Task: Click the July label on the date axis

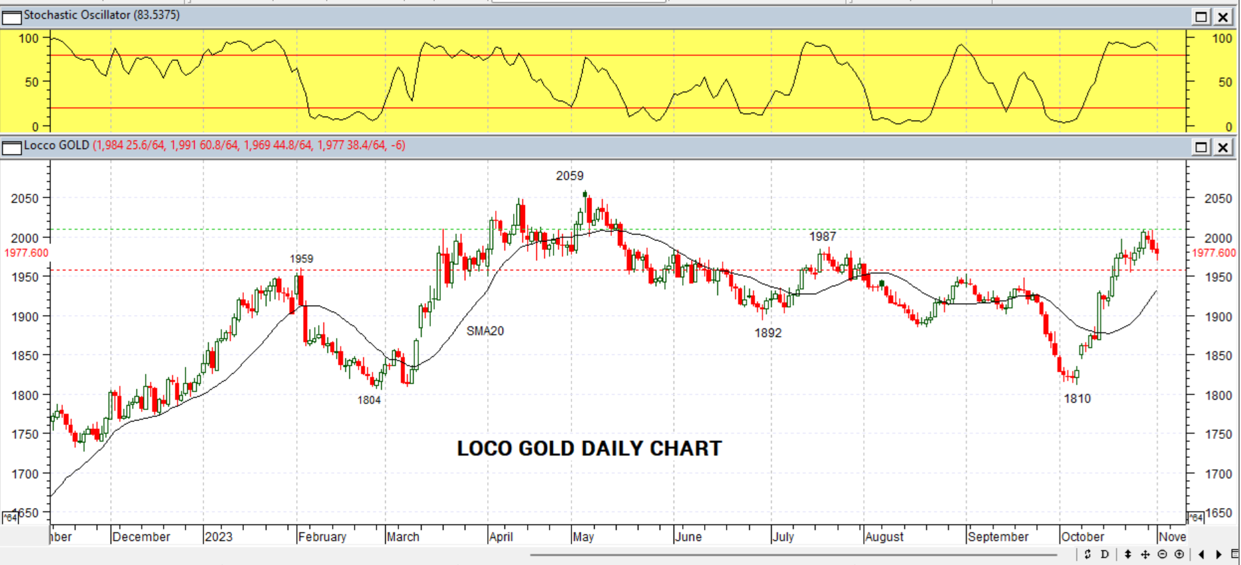Action: pos(783,536)
